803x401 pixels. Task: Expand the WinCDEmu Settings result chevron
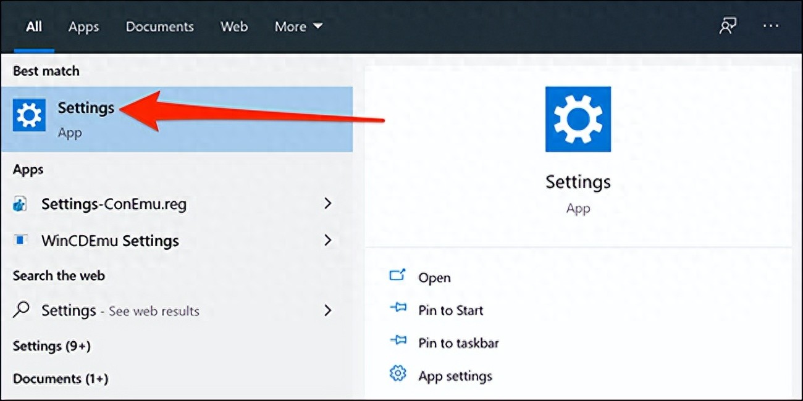tap(328, 240)
